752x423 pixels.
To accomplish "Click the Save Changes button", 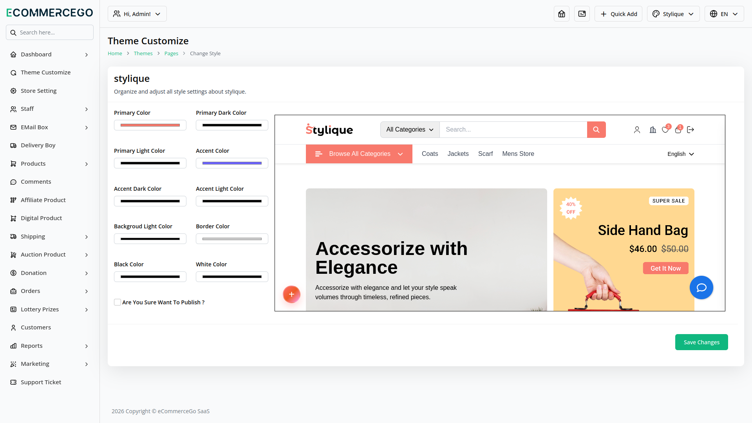I will click(701, 342).
